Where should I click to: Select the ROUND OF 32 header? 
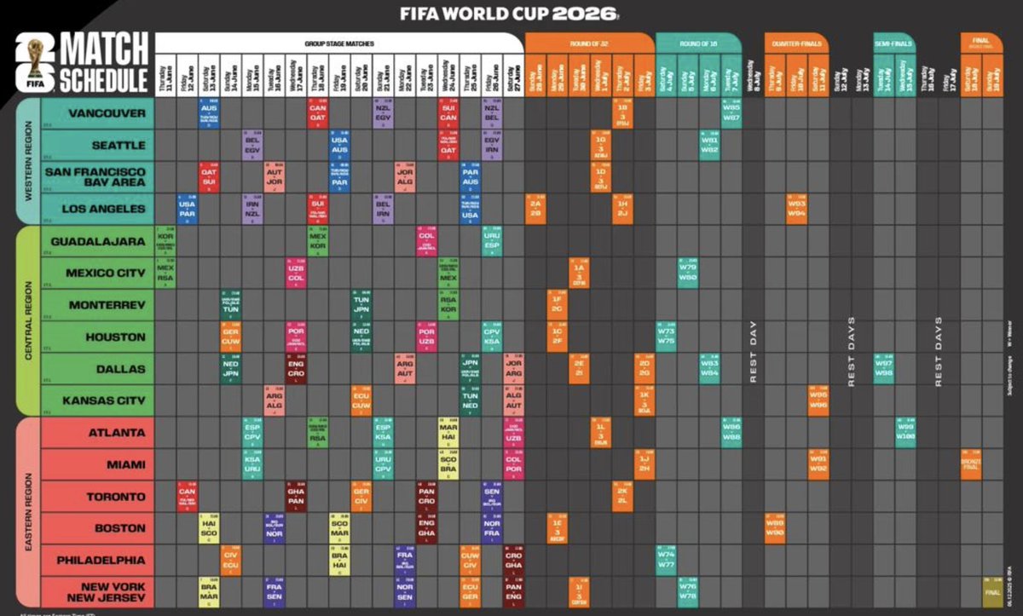point(588,43)
